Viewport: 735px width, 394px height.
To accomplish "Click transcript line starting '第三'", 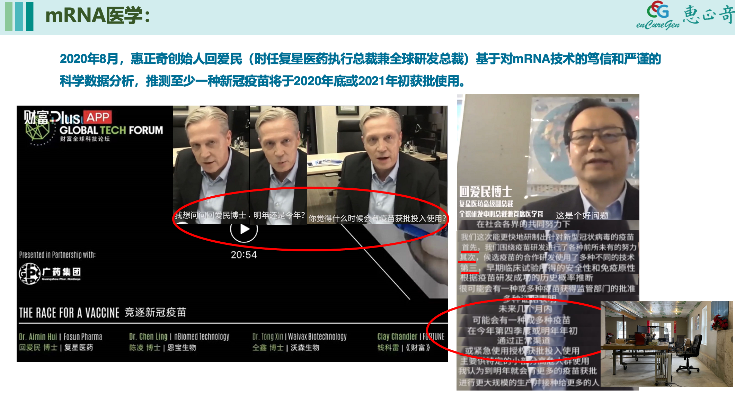I will pos(547,268).
